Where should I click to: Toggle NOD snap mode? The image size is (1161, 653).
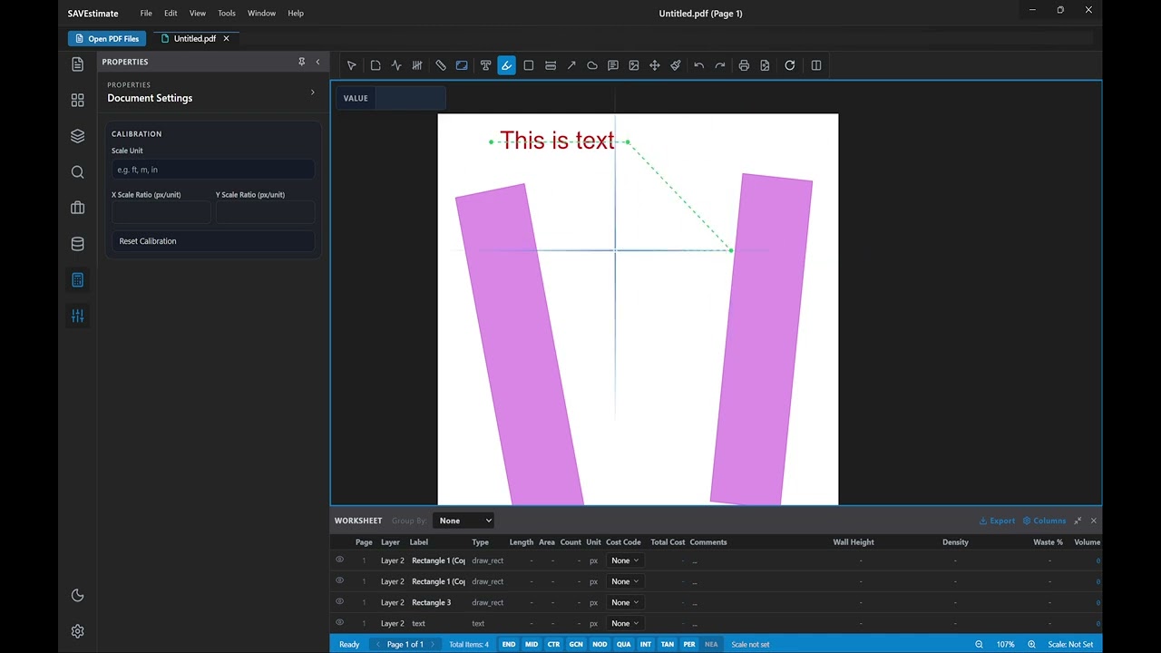(x=600, y=644)
